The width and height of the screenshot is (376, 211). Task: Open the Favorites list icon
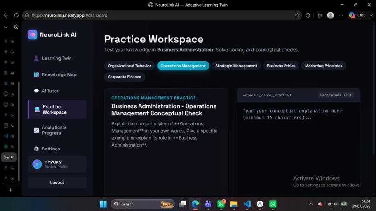click(x=320, y=15)
